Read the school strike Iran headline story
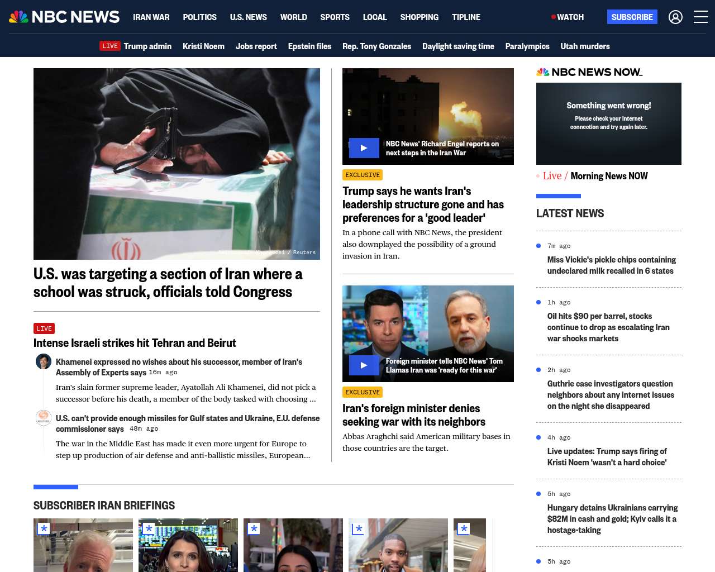This screenshot has width=715, height=572. 168,283
